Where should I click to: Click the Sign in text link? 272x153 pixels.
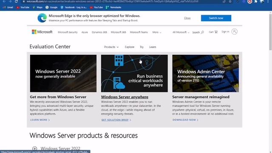[225, 31]
